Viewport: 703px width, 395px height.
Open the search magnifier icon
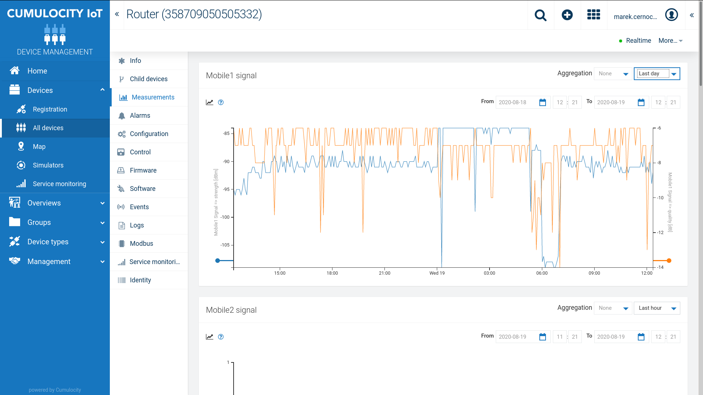(540, 15)
